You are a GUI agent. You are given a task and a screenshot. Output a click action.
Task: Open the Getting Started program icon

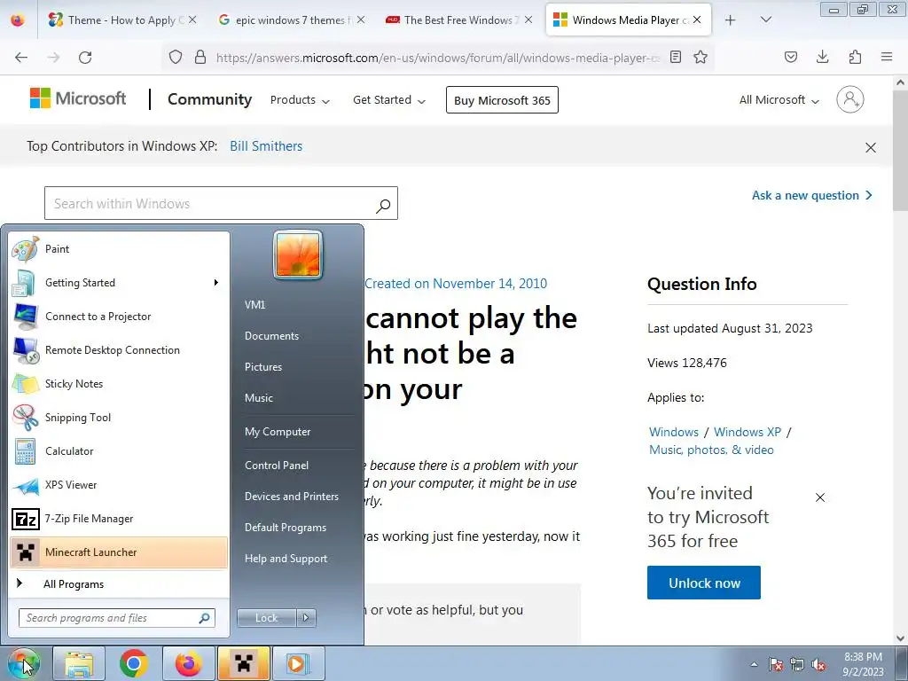click(x=25, y=283)
